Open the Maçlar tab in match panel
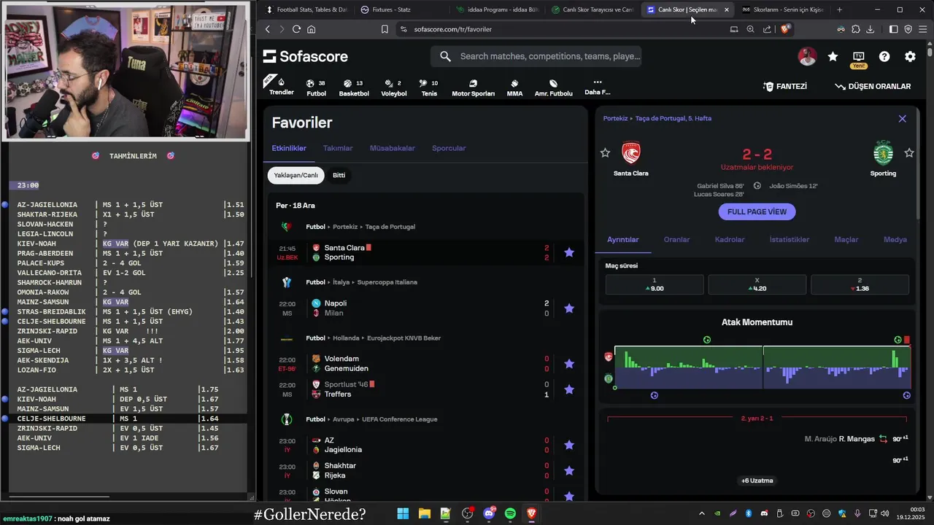Viewport: 934px width, 525px height. (x=846, y=239)
